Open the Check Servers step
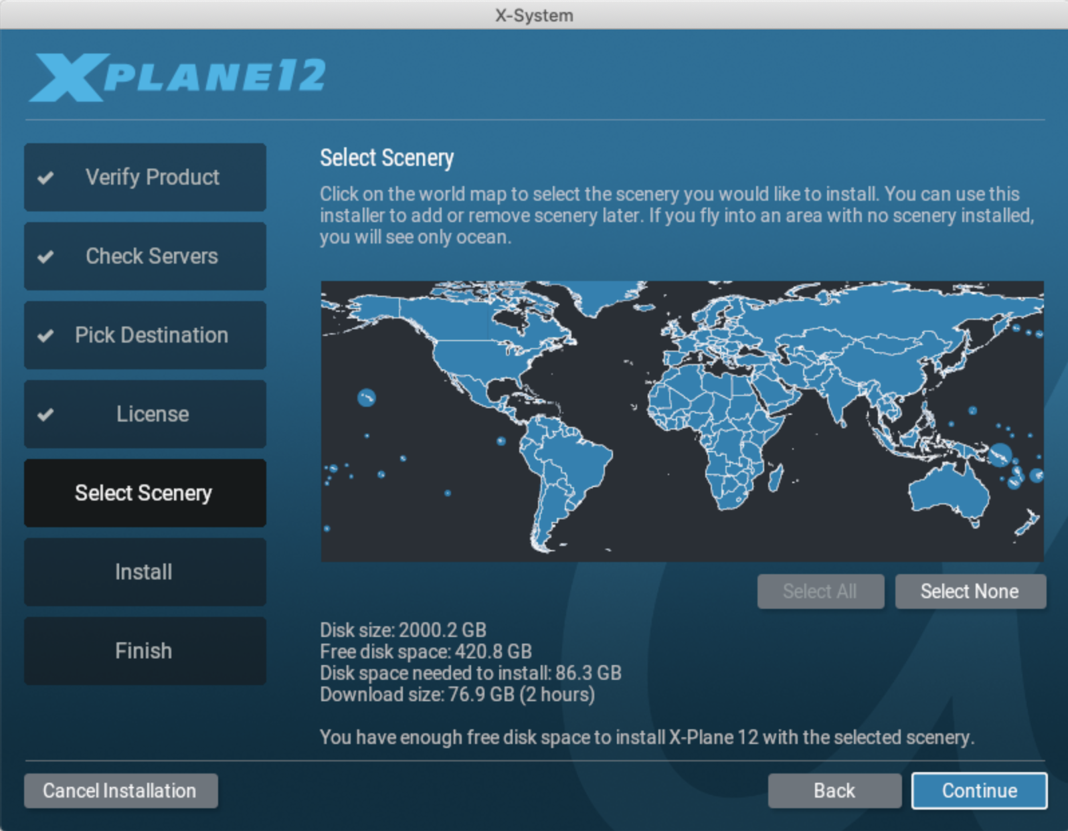The width and height of the screenshot is (1068, 831). pos(145,256)
